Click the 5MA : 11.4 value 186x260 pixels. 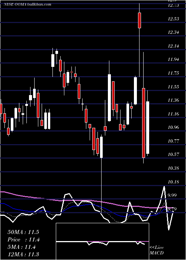(x=22, y=247)
